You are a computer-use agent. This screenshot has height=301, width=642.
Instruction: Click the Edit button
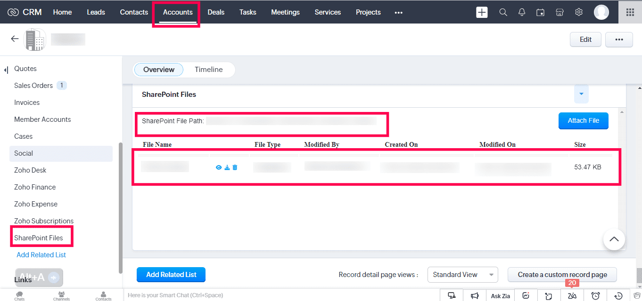tap(585, 40)
